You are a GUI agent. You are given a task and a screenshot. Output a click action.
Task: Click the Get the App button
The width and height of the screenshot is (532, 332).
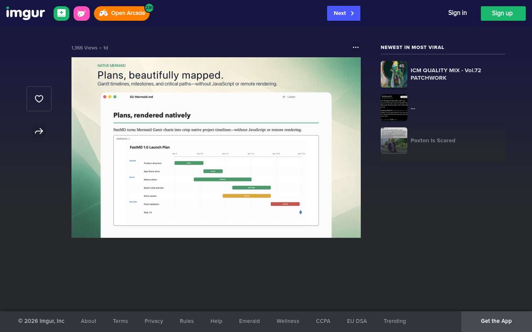[496, 321]
